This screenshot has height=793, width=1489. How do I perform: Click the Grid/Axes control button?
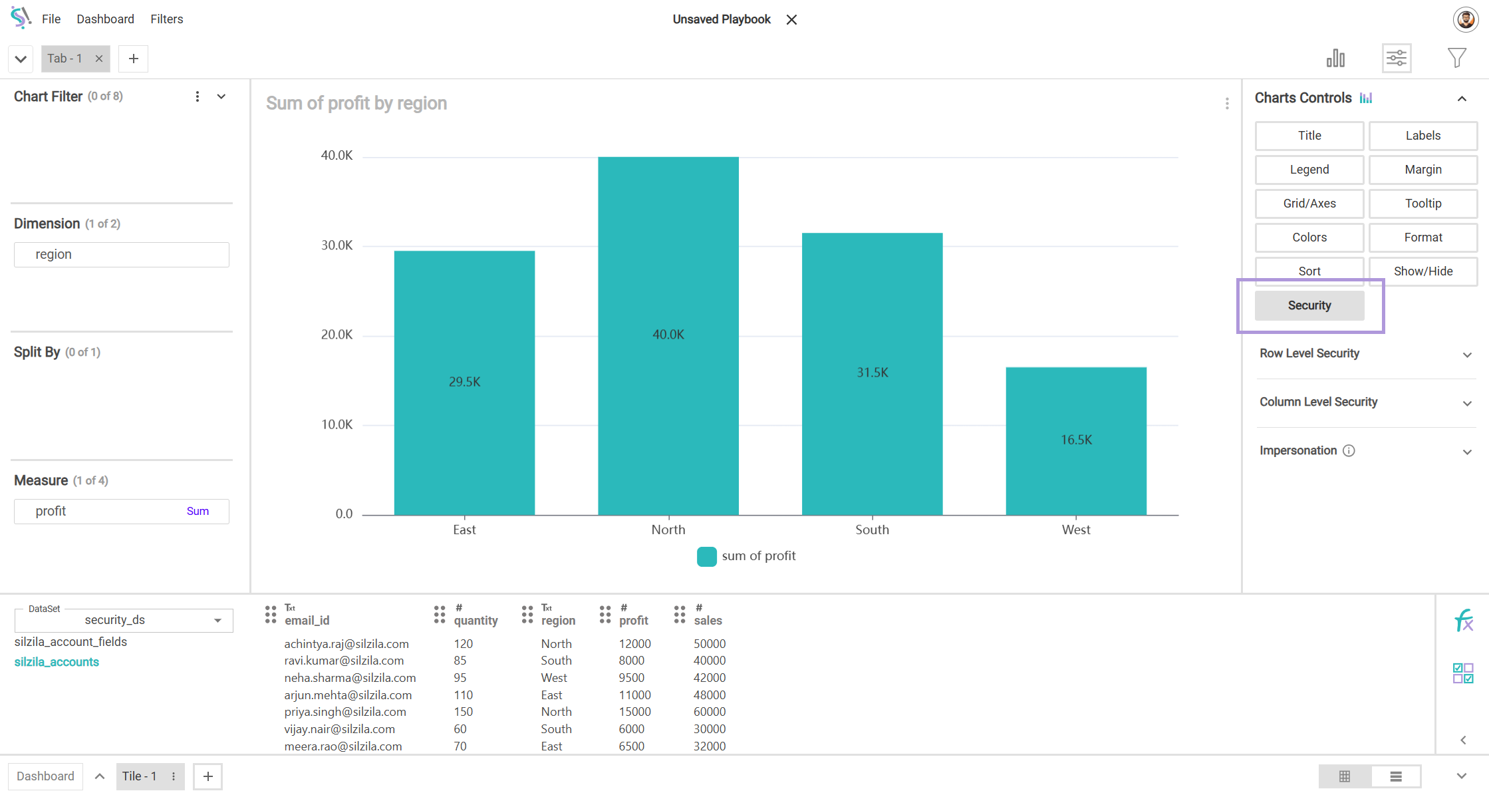click(1309, 204)
